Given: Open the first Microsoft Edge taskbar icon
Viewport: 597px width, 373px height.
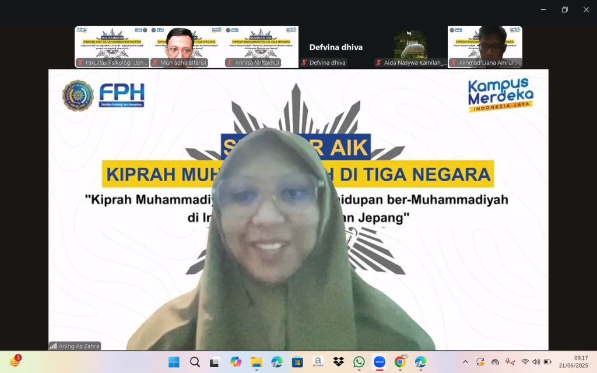Looking at the screenshot, I should pos(277,362).
